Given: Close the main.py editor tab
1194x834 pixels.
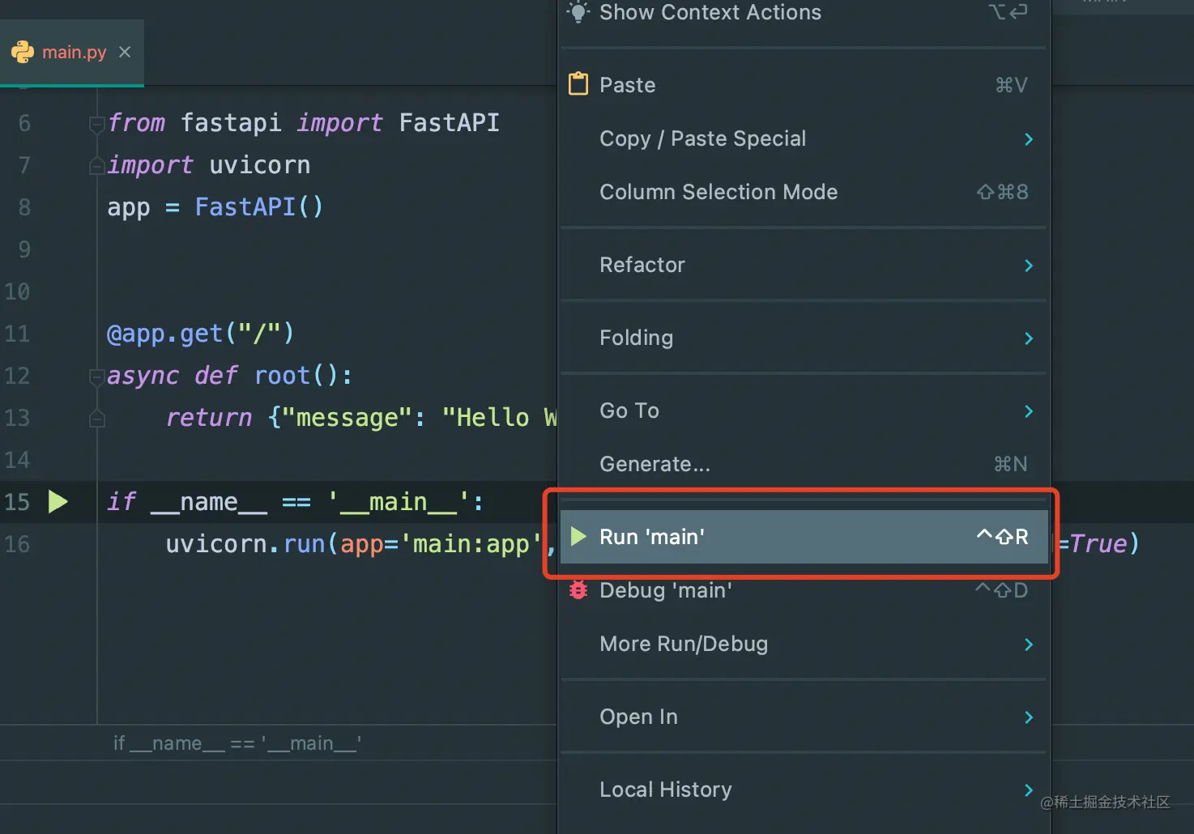Looking at the screenshot, I should pos(125,52).
